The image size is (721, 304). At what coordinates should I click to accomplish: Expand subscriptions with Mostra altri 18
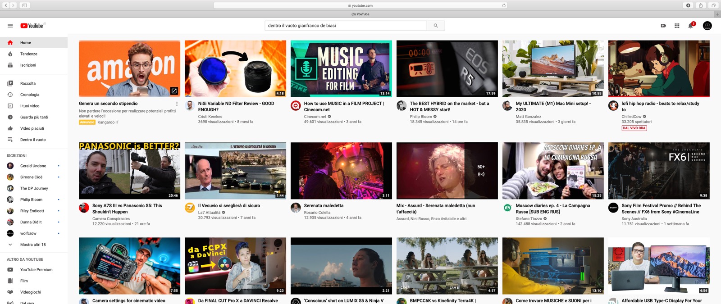point(34,245)
